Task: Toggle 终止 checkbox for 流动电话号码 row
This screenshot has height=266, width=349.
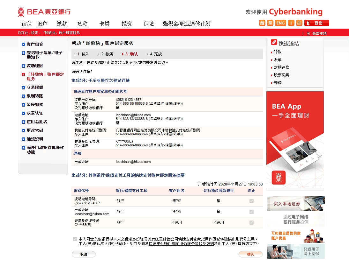Action: coord(251,201)
